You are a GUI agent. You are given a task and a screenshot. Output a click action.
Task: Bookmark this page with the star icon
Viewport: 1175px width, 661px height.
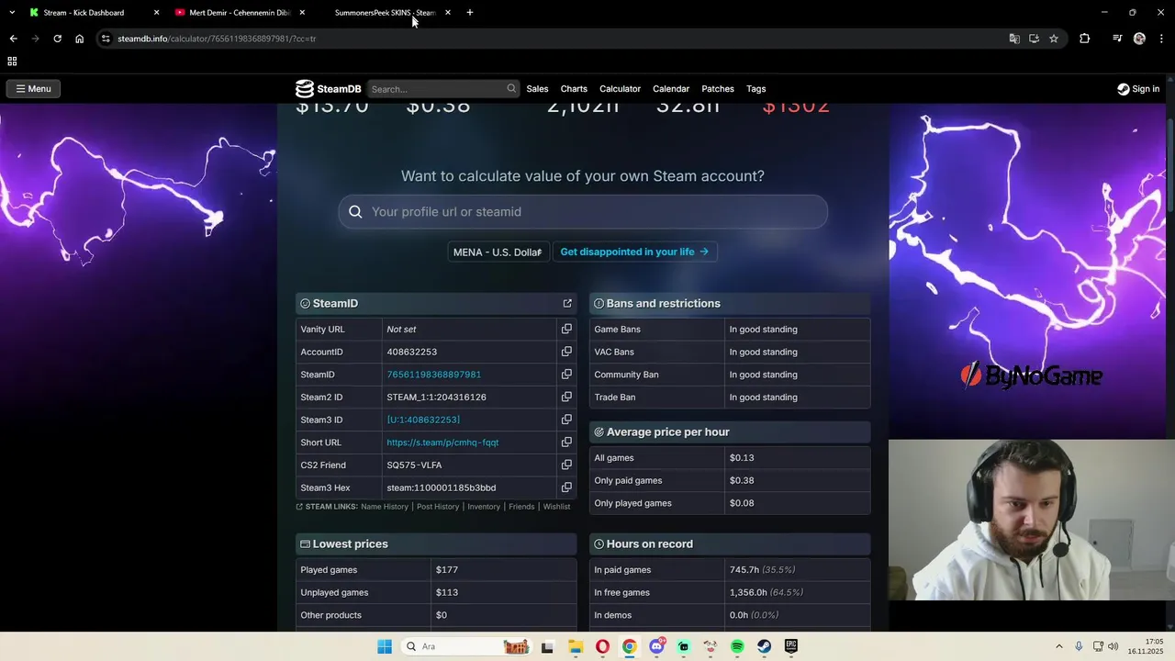pyautogui.click(x=1054, y=39)
